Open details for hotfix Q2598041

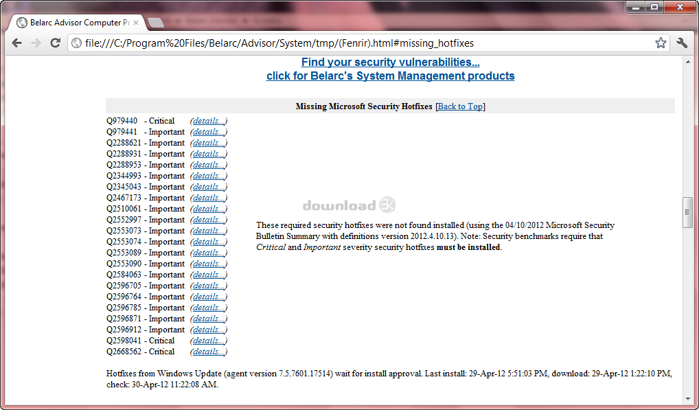pos(209,341)
